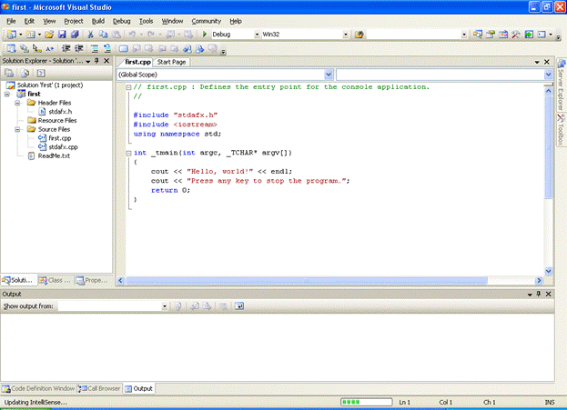Click the Find in Files icon
Viewport: 567px width, 410px height.
pos(359,35)
